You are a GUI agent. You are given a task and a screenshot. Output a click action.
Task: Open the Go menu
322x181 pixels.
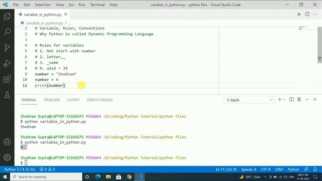(71, 5)
